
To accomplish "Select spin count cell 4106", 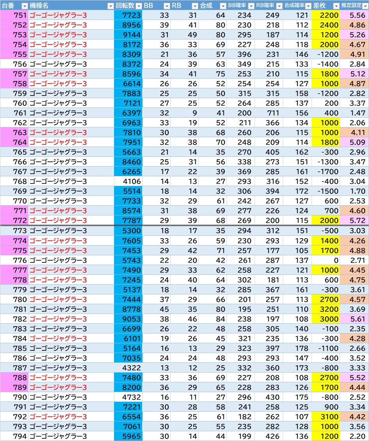I will [128, 181].
